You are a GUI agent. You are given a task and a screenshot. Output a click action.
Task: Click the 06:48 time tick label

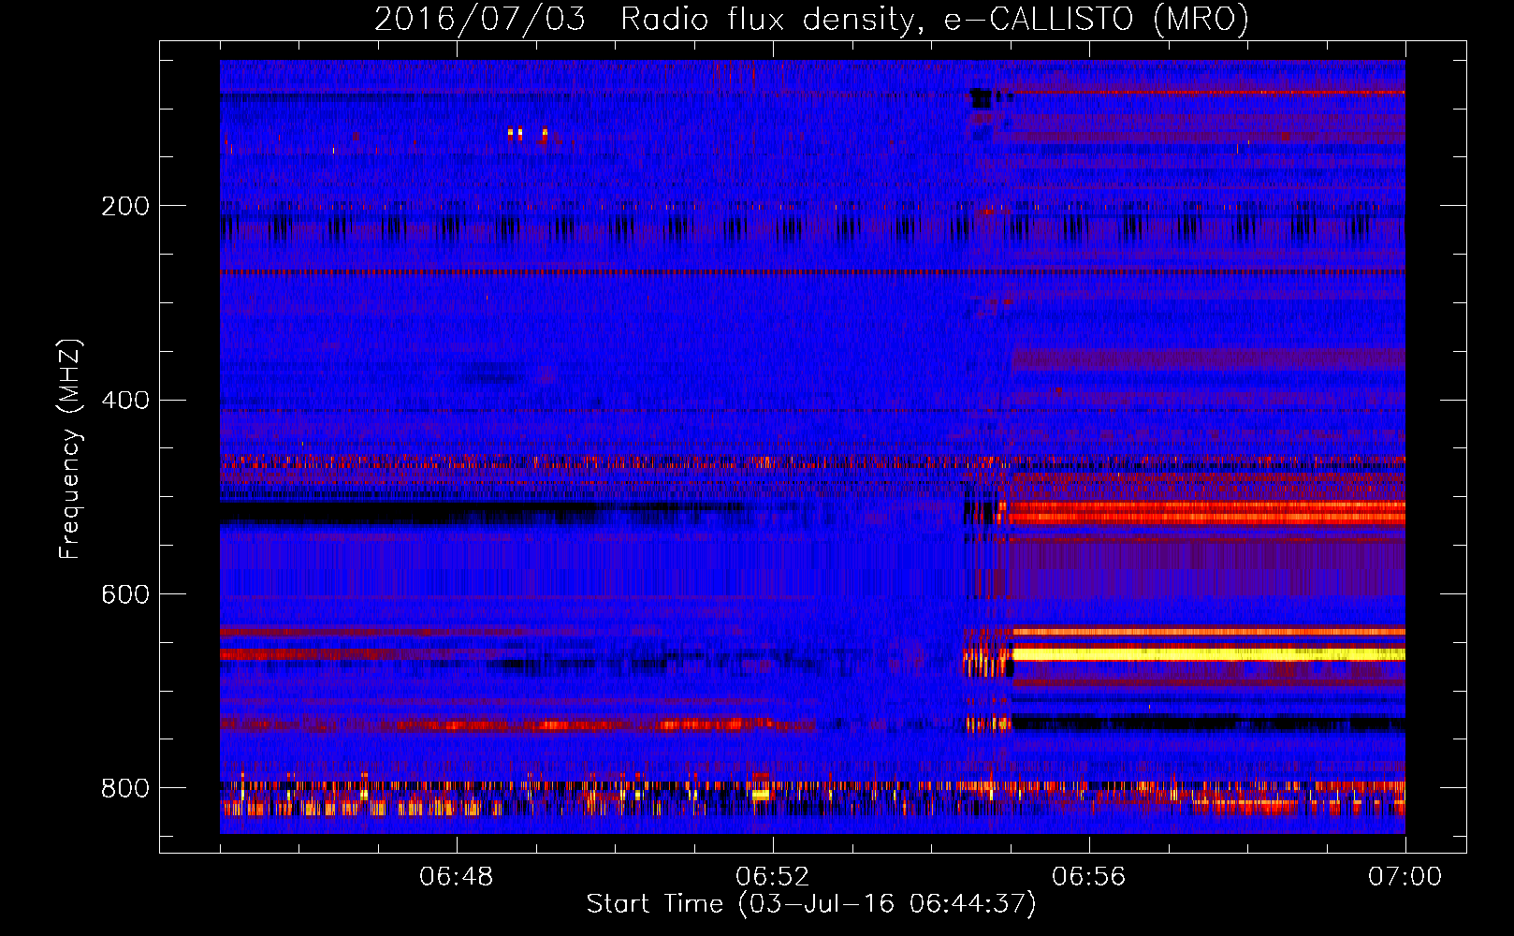(457, 877)
